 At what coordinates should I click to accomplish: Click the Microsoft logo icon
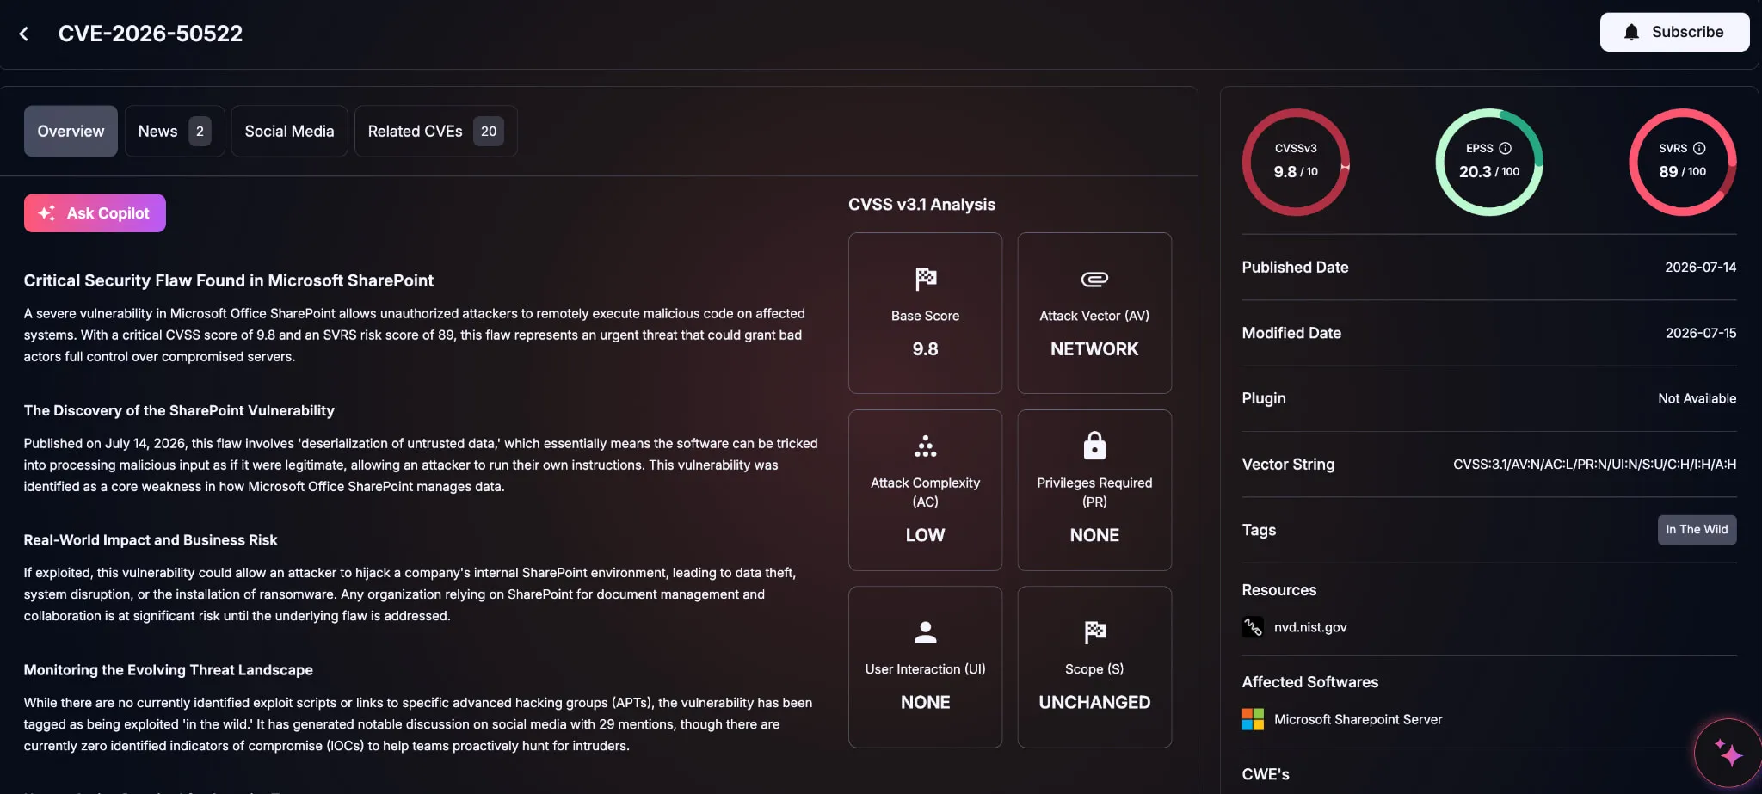click(x=1253, y=719)
